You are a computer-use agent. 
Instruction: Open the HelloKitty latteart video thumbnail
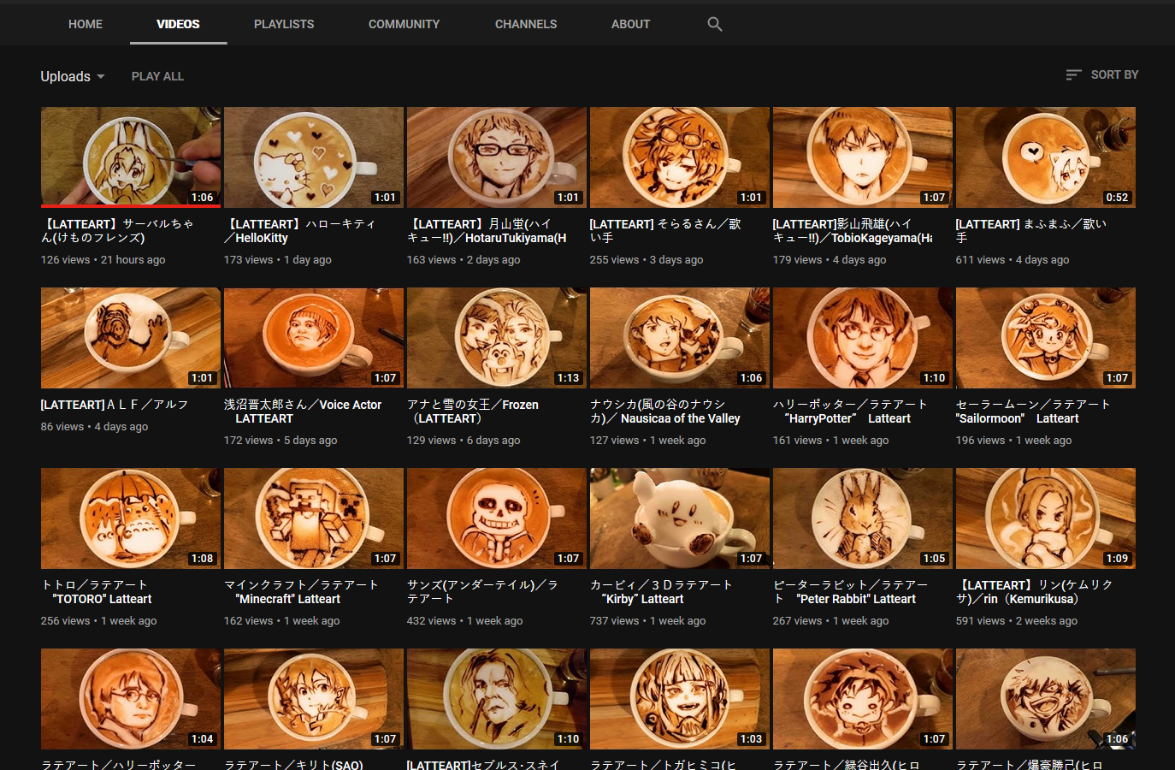(313, 157)
